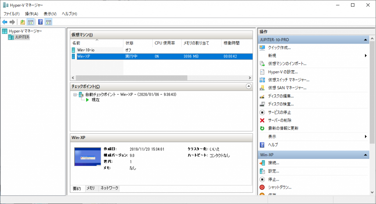Click the ヘルプ icon in actions pane
This screenshot has height=204, width=376.
click(x=262, y=145)
